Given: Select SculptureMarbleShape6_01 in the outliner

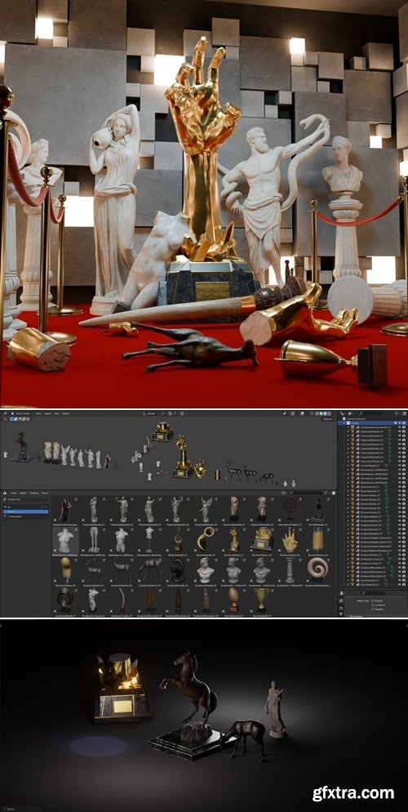Looking at the screenshot, I should (x=375, y=551).
